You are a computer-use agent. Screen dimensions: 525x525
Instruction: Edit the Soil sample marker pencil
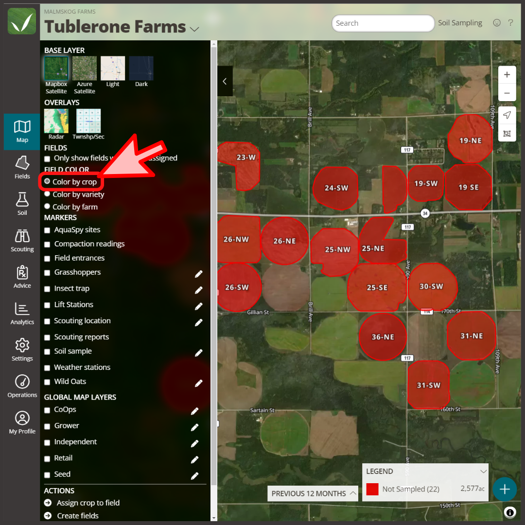(x=198, y=353)
